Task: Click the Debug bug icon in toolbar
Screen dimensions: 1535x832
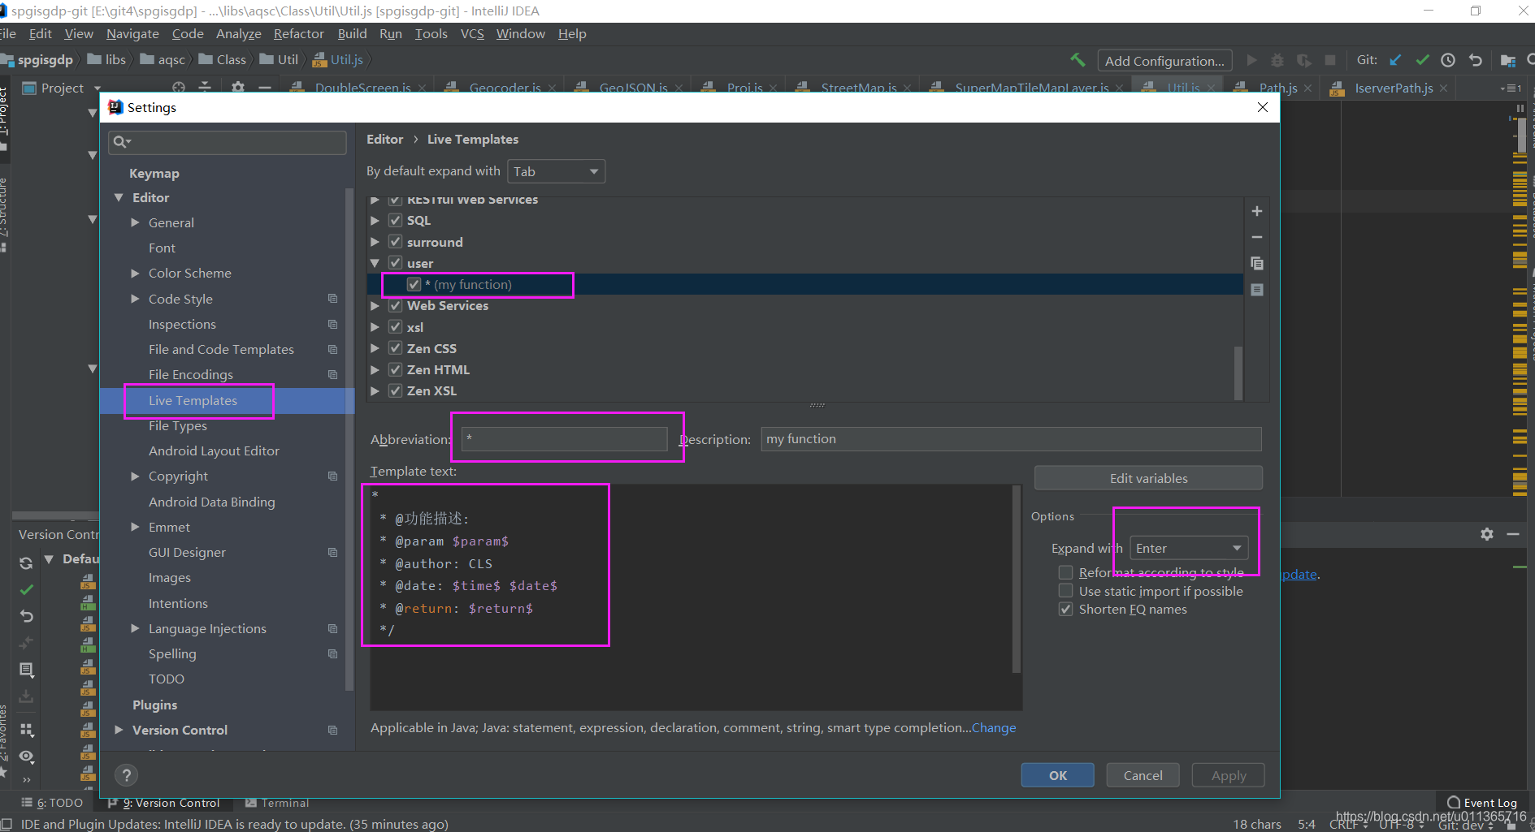Action: [x=1277, y=60]
